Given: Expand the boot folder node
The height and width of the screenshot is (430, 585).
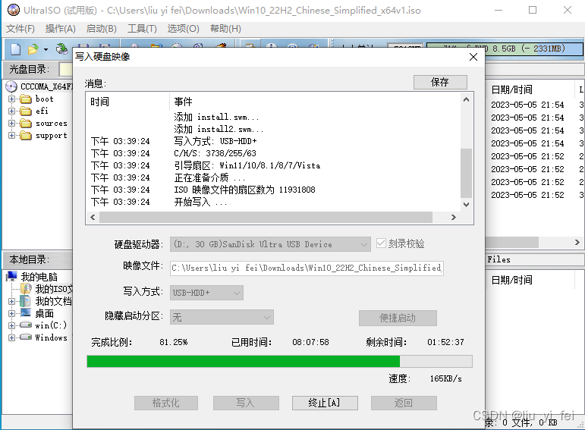Looking at the screenshot, I should (11, 99).
